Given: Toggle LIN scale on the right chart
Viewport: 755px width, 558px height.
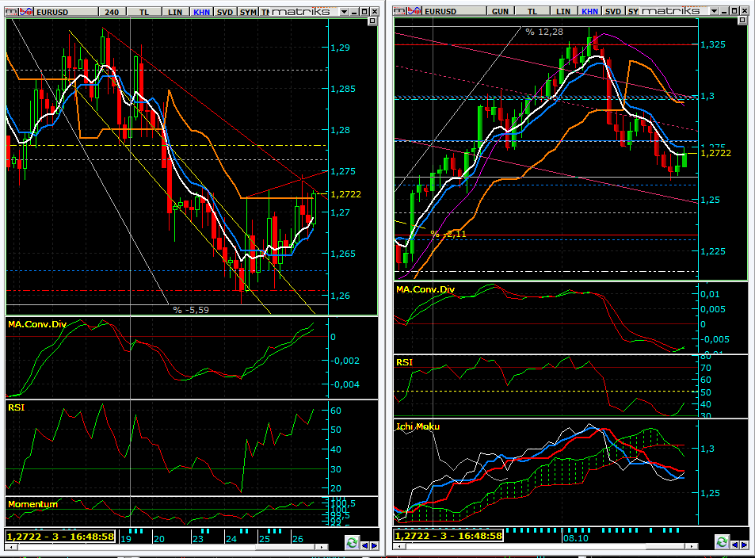Looking at the screenshot, I should [x=563, y=12].
